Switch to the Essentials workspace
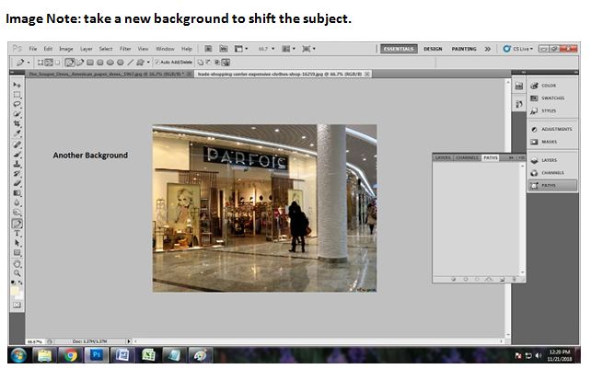Screen dimensions: 591x369 coord(399,49)
